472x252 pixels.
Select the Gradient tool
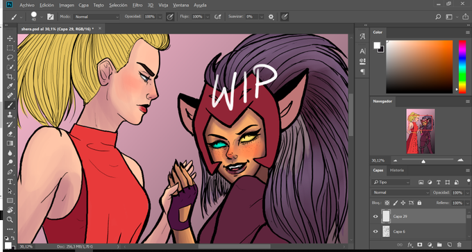10,143
